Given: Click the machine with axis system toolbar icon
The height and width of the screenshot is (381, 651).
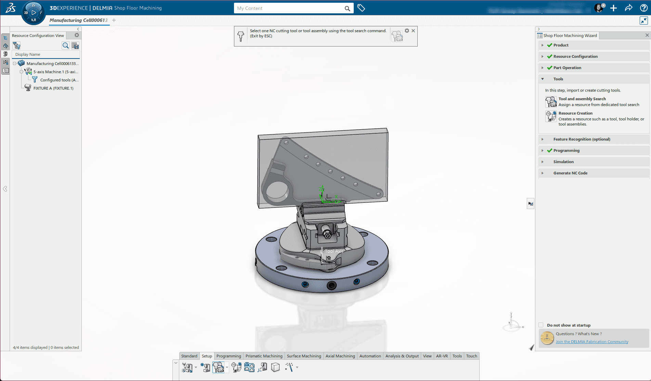Looking at the screenshot, I should pyautogui.click(x=262, y=367).
